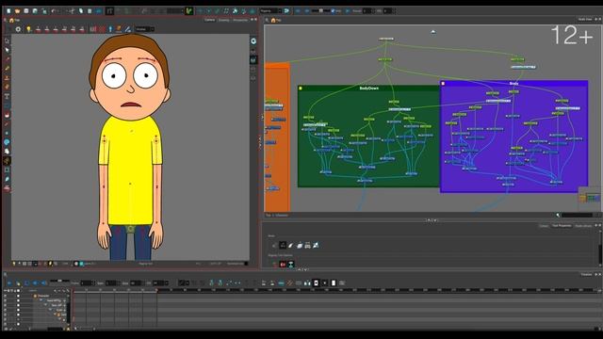Collapse the face layer in Timeline

(46, 305)
